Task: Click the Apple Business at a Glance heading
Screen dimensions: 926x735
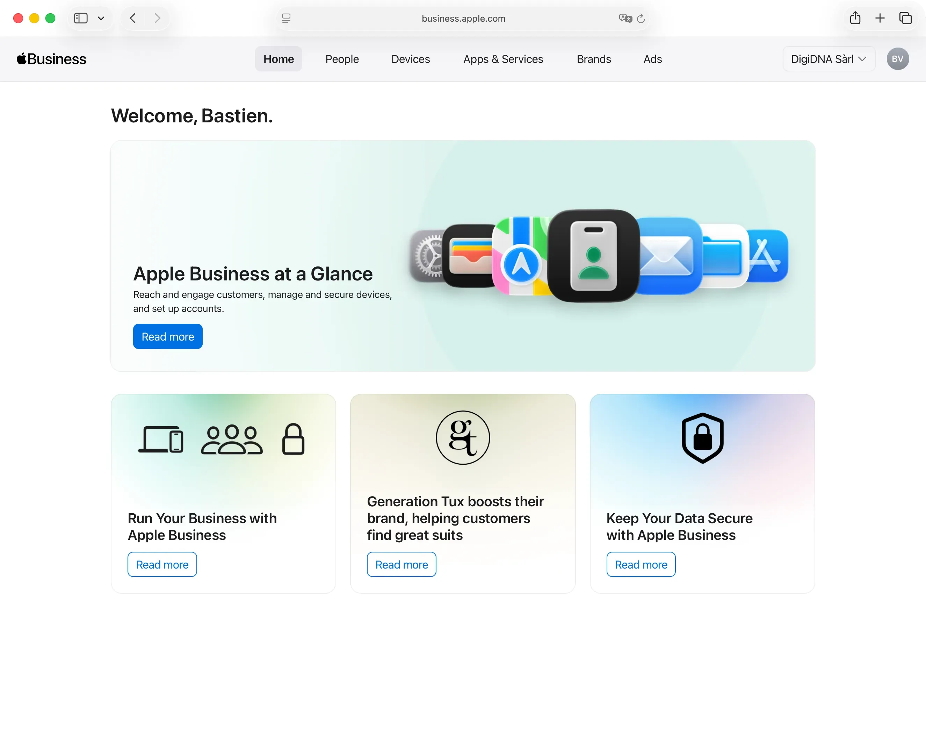Action: pyautogui.click(x=253, y=274)
